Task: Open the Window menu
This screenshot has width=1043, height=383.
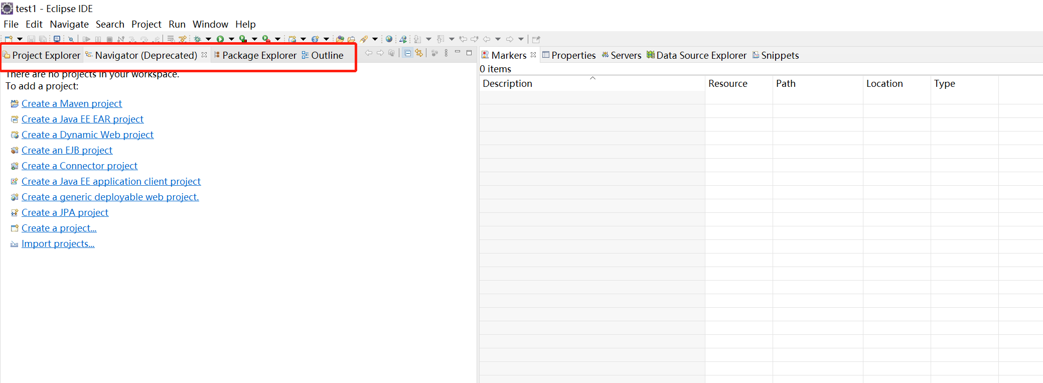Action: [x=210, y=24]
